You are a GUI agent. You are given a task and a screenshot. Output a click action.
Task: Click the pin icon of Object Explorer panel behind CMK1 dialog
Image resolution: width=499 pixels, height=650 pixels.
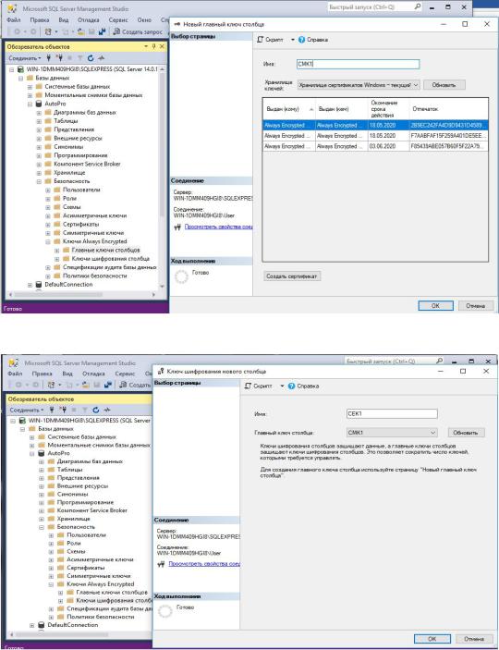pyautogui.click(x=153, y=46)
